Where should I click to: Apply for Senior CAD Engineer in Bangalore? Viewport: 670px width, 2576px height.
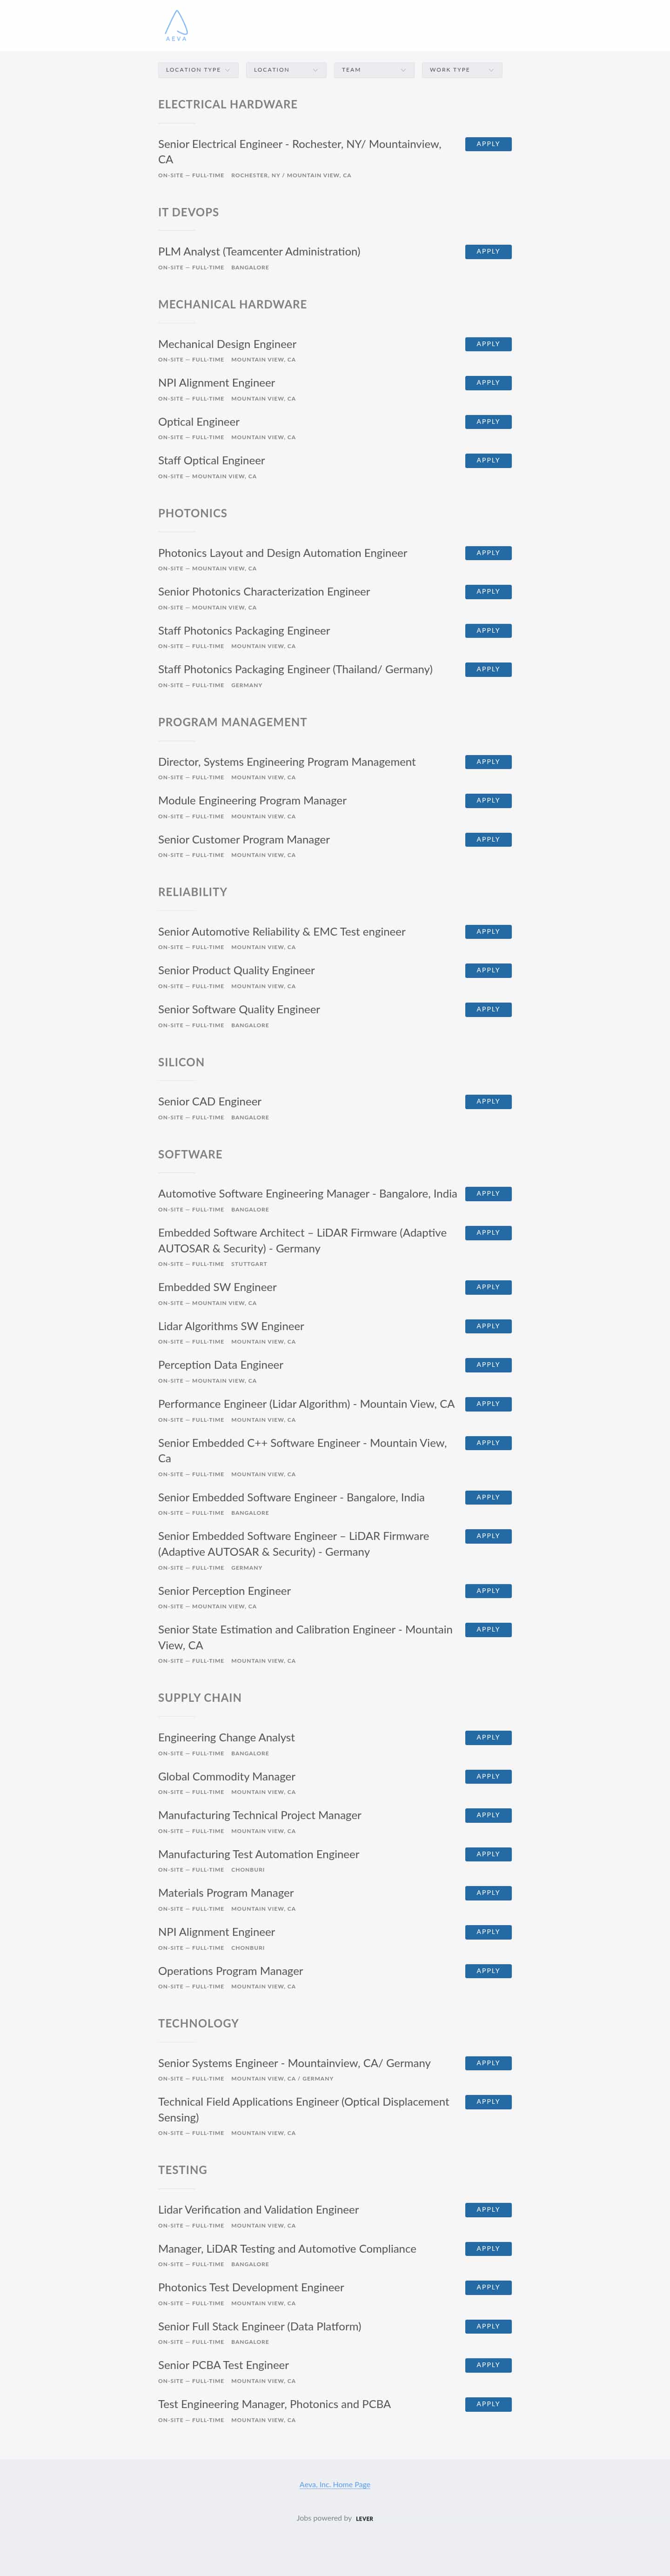tap(488, 1102)
